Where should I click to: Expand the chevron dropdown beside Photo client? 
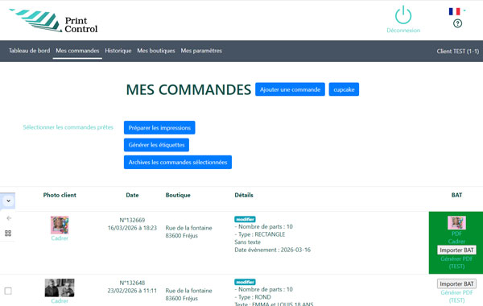[8, 201]
